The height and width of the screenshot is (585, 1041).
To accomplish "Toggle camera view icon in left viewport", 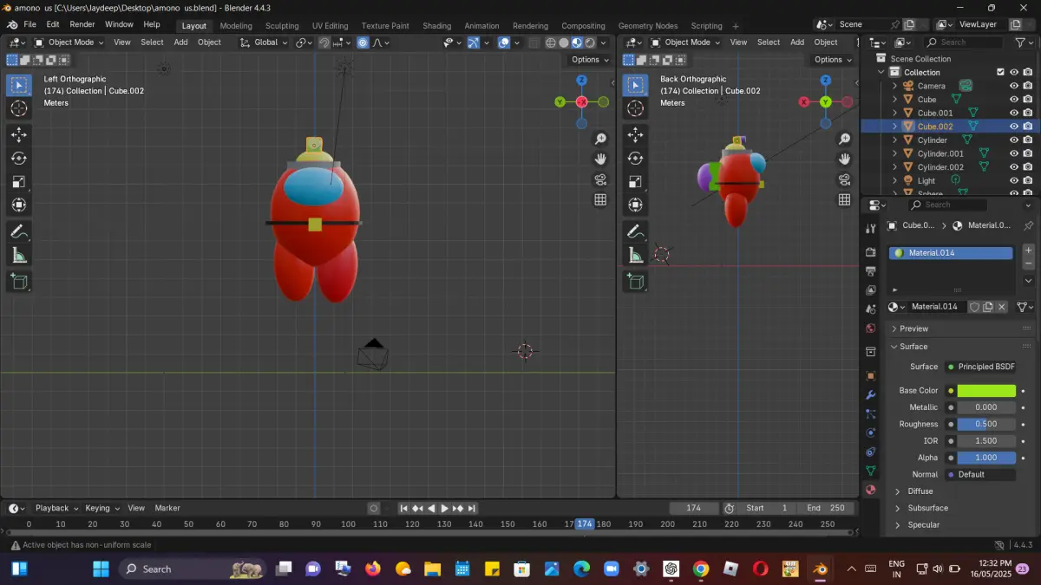I will point(600,179).
